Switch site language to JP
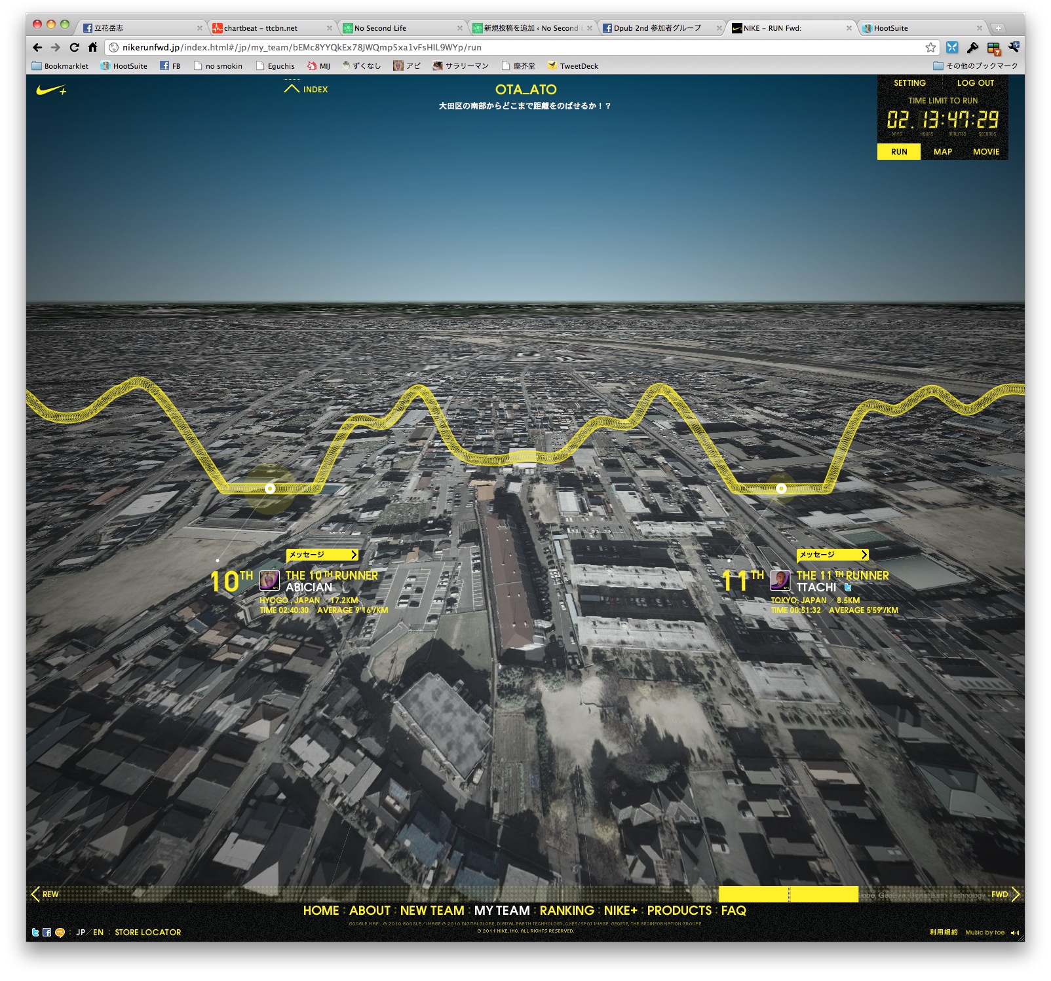Screen dimensions: 1051x981 click(x=81, y=932)
